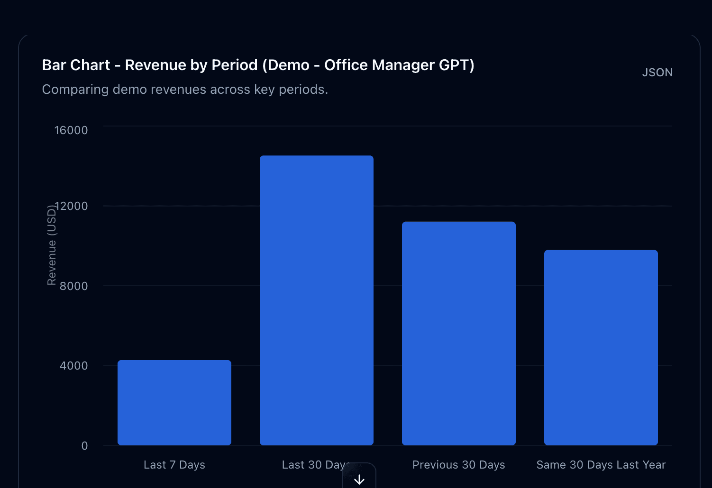This screenshot has height=488, width=712.
Task: Click the 0 value on the y-axis
Action: point(84,446)
